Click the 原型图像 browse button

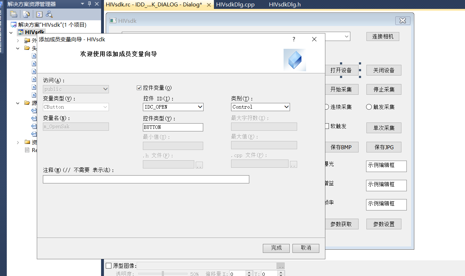pyautogui.click(x=281, y=266)
